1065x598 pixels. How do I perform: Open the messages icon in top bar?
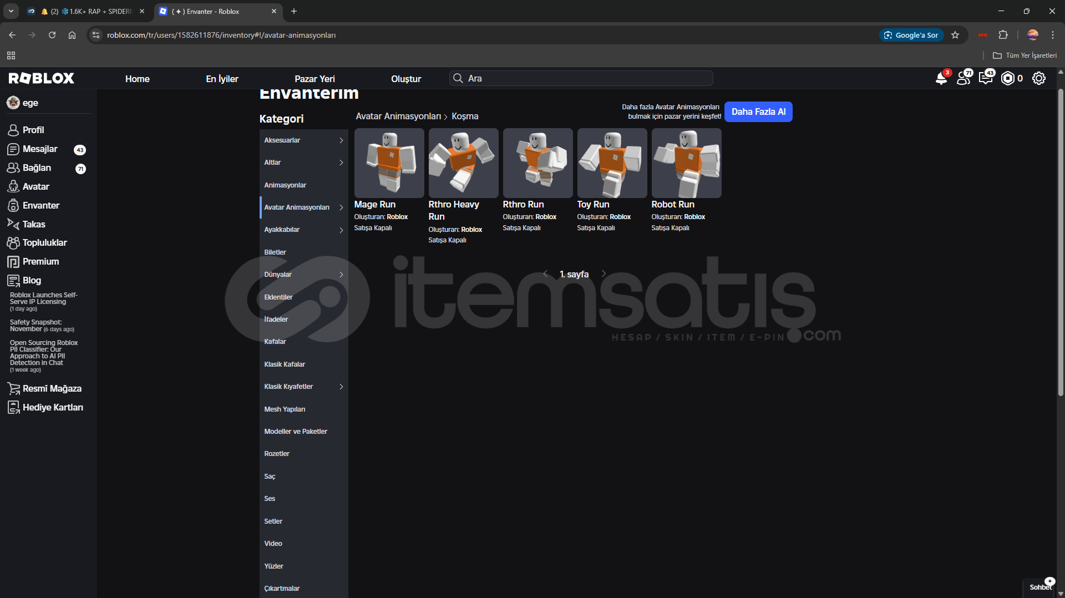pos(986,79)
